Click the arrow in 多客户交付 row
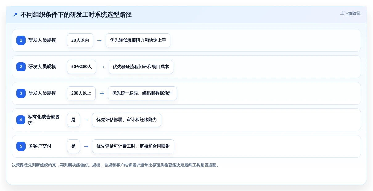The image size is (373, 191). click(x=86, y=146)
